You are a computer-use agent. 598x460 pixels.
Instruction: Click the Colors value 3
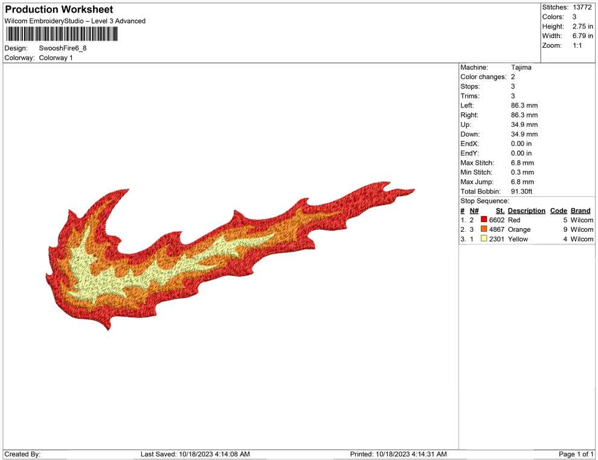click(574, 17)
